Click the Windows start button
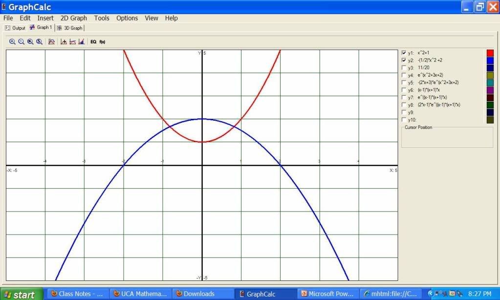The height and width of the screenshot is (300, 500). pyautogui.click(x=21, y=294)
